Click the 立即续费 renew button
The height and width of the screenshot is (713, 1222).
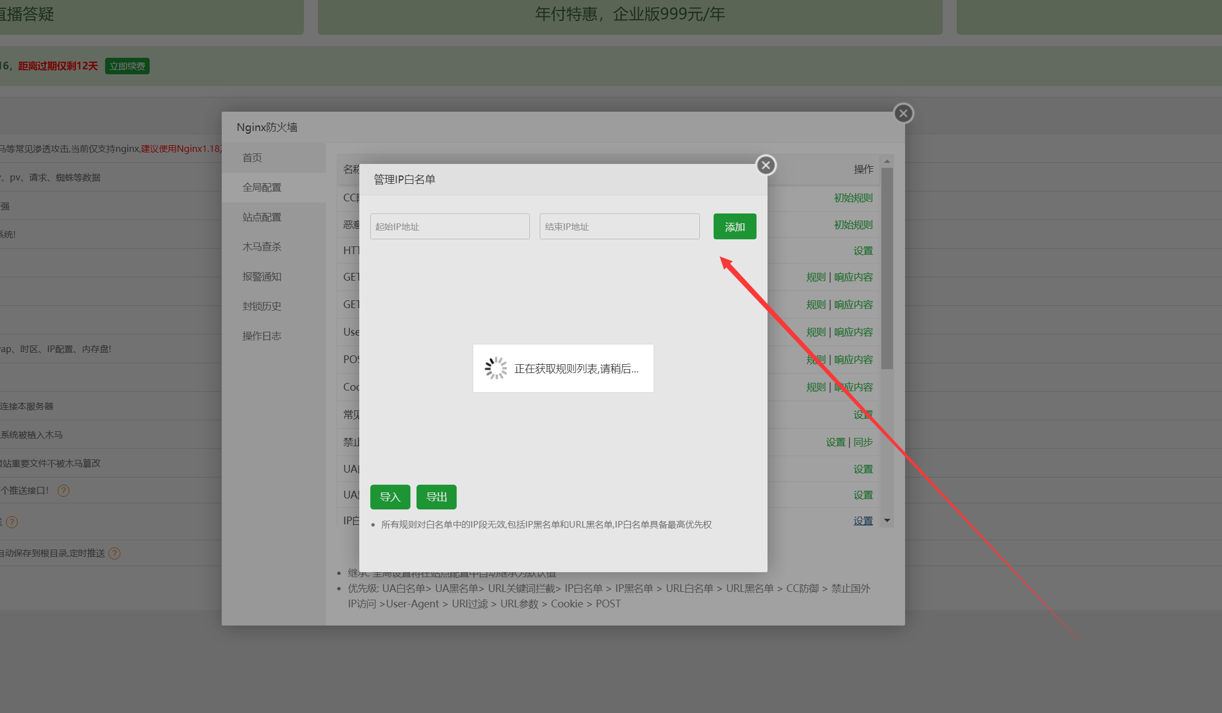[x=127, y=66]
